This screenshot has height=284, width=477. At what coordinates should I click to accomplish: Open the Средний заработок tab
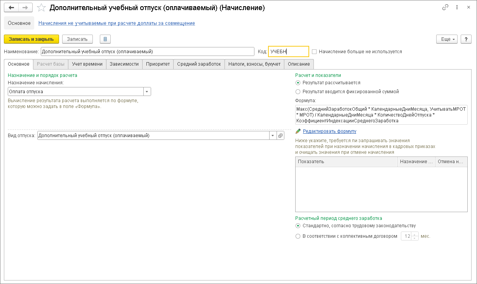click(x=199, y=64)
